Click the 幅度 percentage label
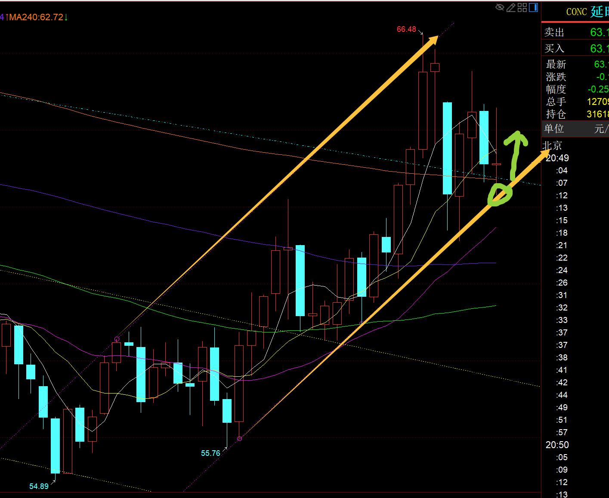The height and width of the screenshot is (498, 609). [x=556, y=89]
